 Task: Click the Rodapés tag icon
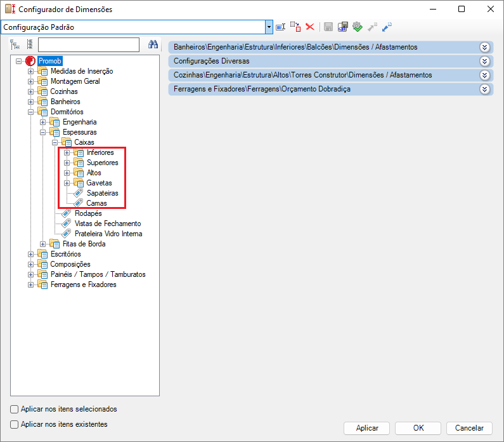(67, 213)
